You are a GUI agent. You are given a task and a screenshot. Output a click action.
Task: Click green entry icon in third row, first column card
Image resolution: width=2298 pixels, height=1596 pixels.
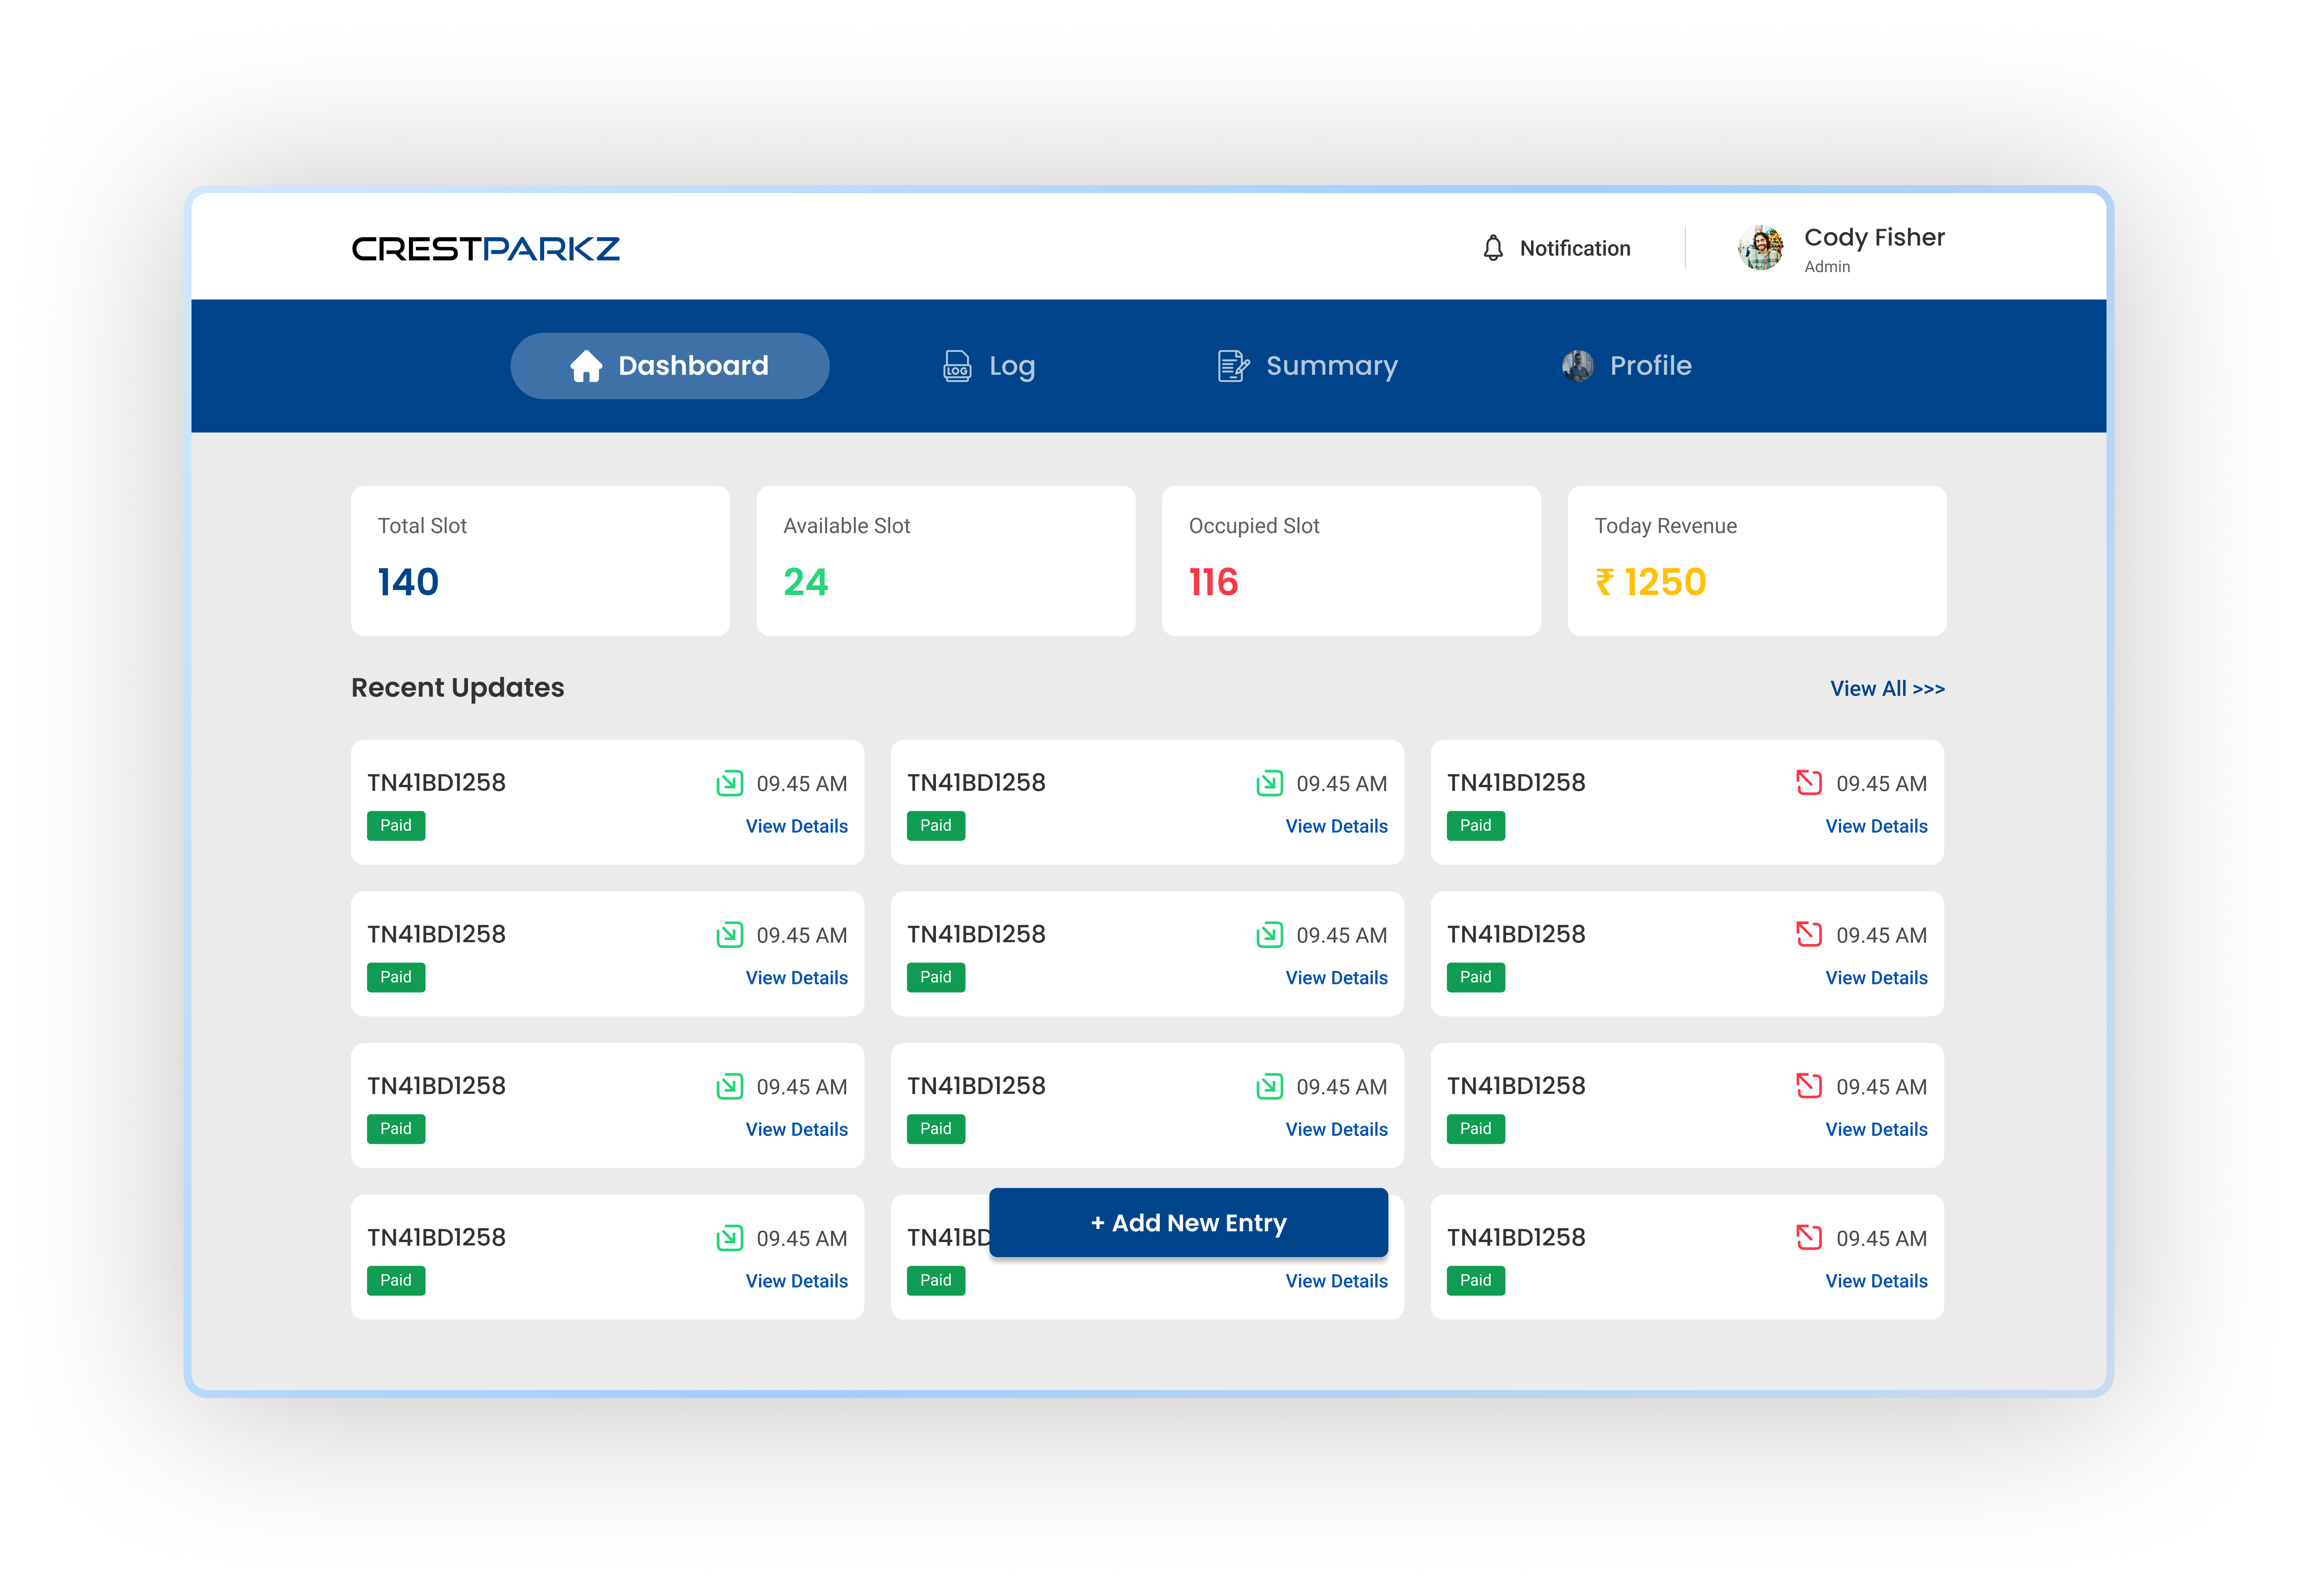(x=730, y=1086)
